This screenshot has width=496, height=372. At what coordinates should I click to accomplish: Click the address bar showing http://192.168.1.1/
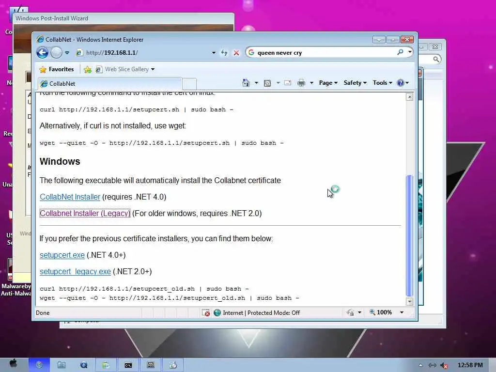(x=142, y=53)
